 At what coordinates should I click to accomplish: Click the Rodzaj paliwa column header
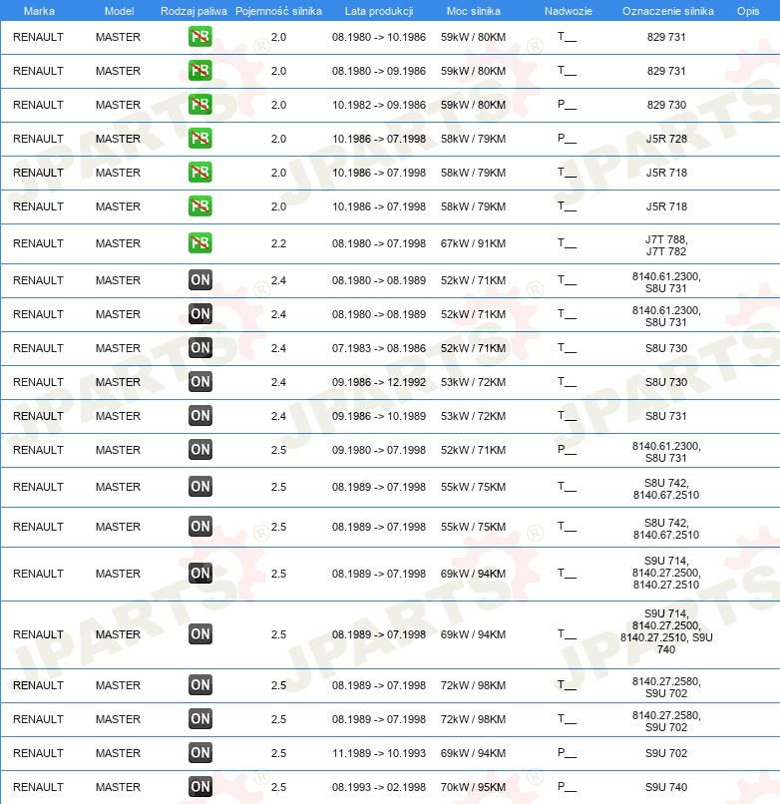click(194, 11)
